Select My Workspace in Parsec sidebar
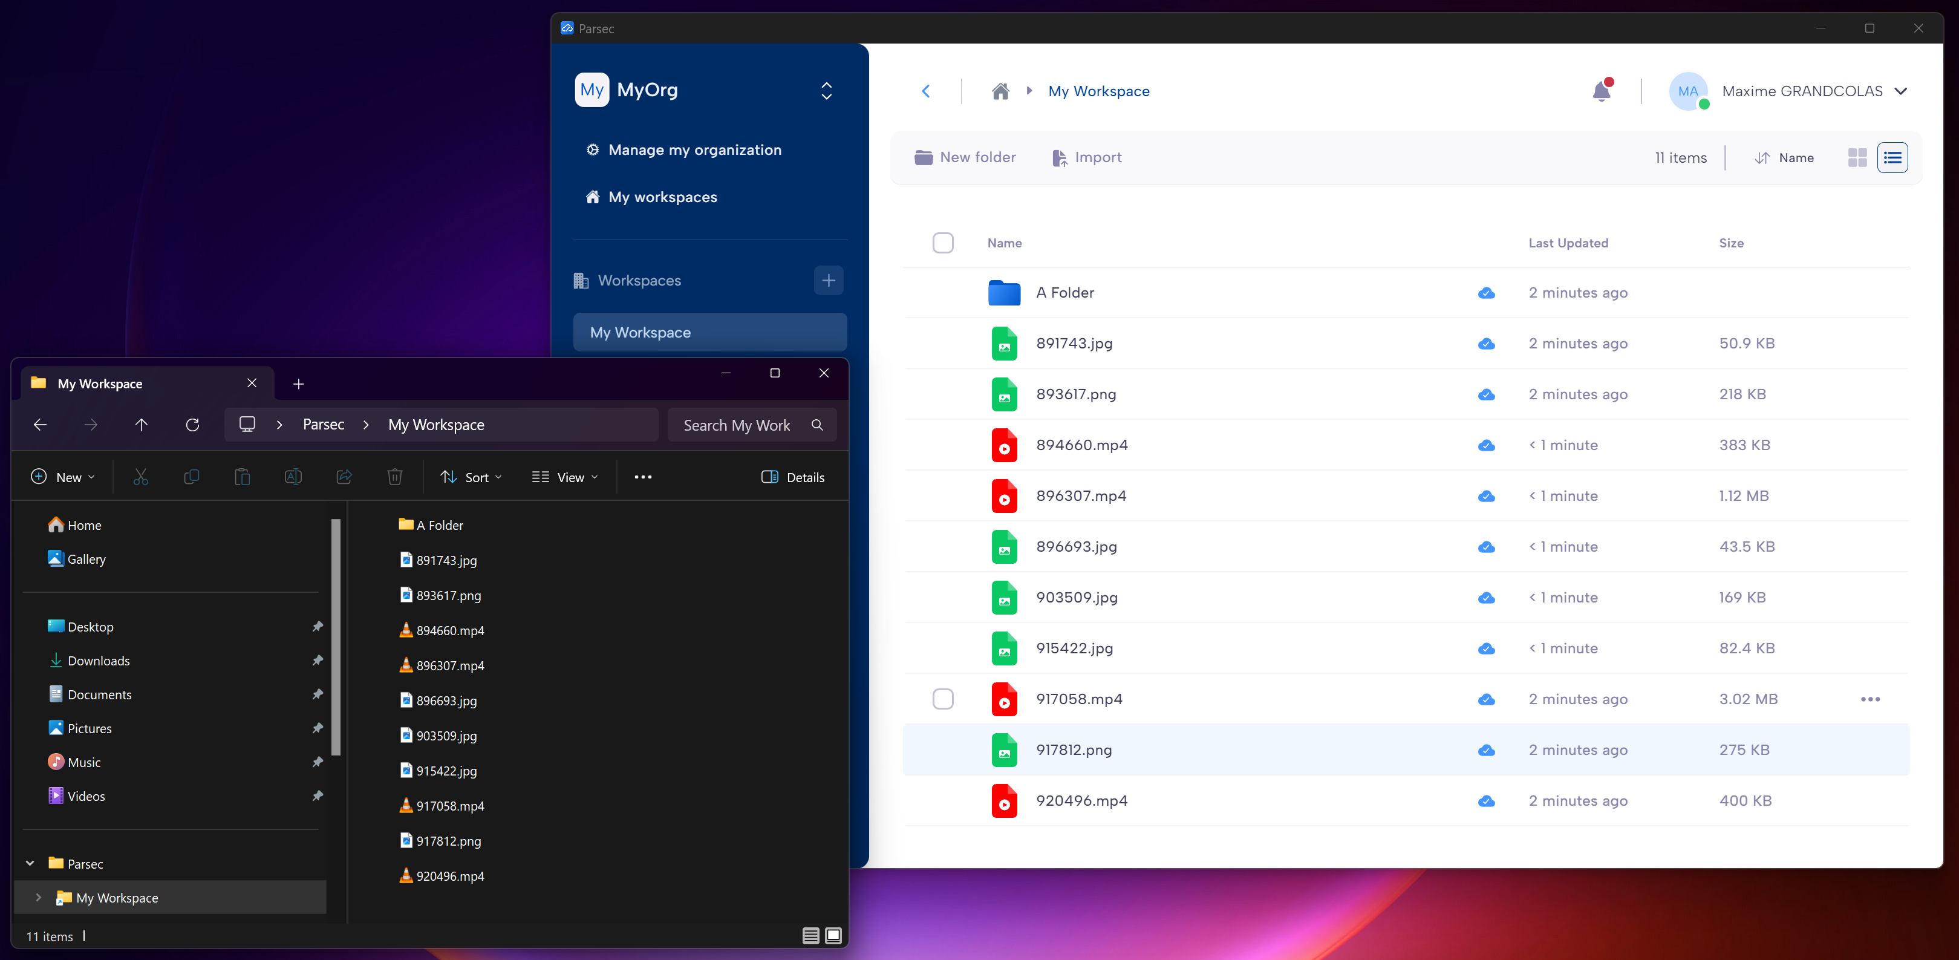 pos(709,333)
